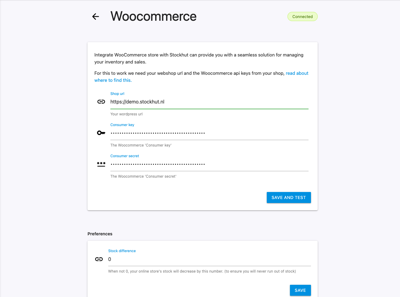The width and height of the screenshot is (400, 297).
Task: Click the 'Stock difference' field label
Action: 122,251
